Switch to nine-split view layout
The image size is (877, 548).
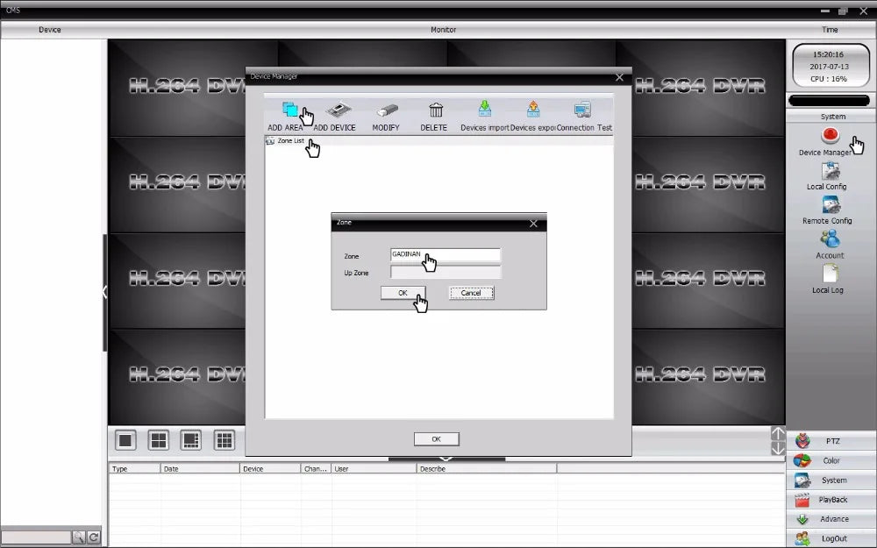(x=225, y=441)
